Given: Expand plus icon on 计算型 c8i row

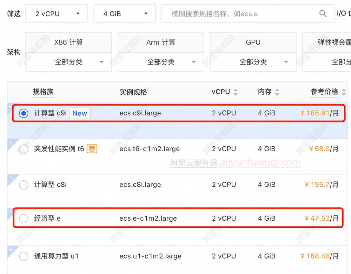Looking at the screenshot, I should [11, 178].
